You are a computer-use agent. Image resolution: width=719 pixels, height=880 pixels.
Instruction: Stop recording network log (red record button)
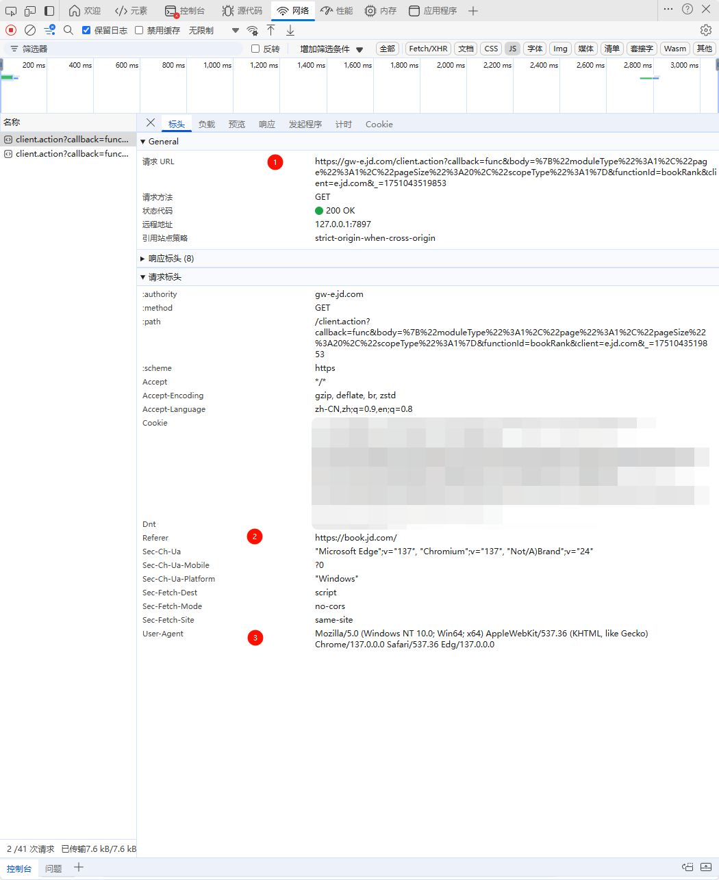(11, 30)
